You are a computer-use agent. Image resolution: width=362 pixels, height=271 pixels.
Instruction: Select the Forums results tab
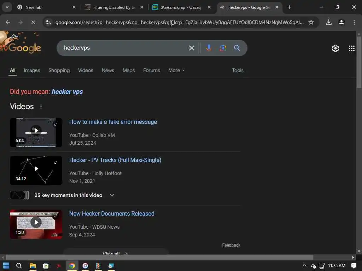tap(151, 70)
